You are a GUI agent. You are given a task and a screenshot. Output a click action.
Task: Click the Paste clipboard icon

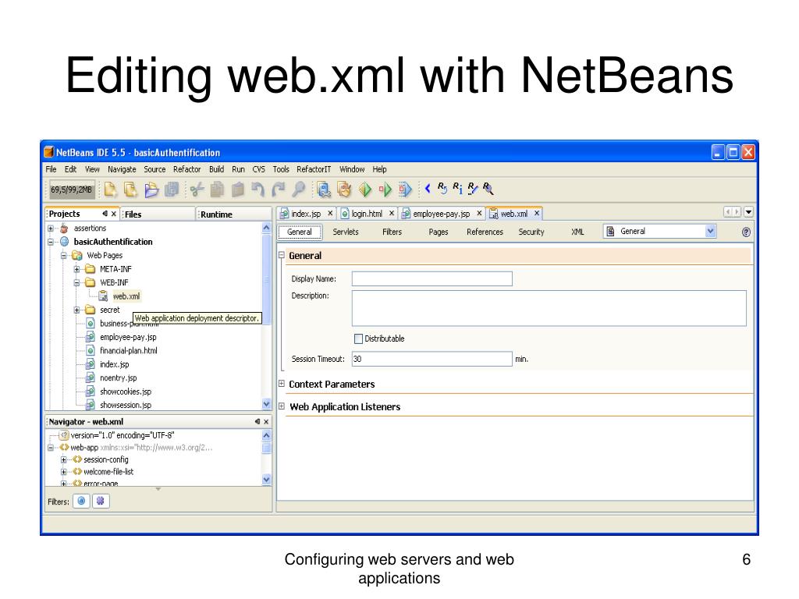click(237, 190)
